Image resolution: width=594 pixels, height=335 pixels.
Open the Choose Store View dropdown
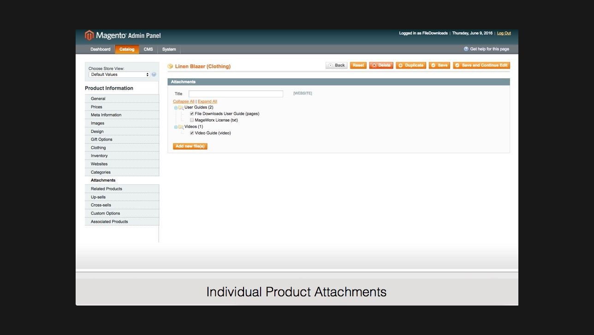[x=119, y=74]
